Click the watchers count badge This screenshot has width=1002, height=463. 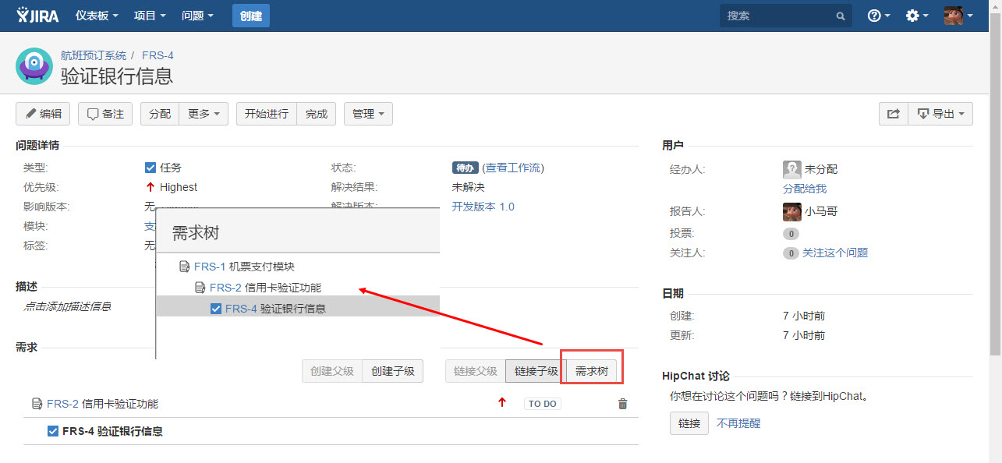coord(791,253)
